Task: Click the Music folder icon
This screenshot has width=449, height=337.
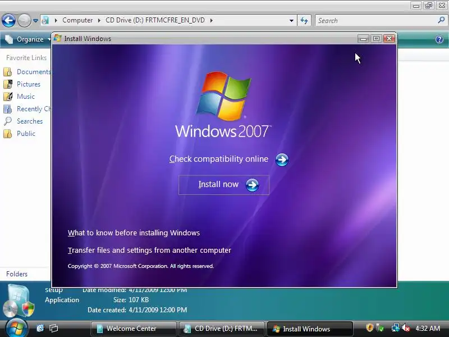Action: (8, 97)
